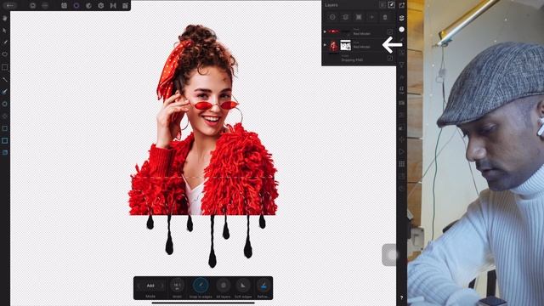Image resolution: width=544 pixels, height=306 pixels.
Task: Select the freehand lasso selection tool
Action: tap(5, 54)
